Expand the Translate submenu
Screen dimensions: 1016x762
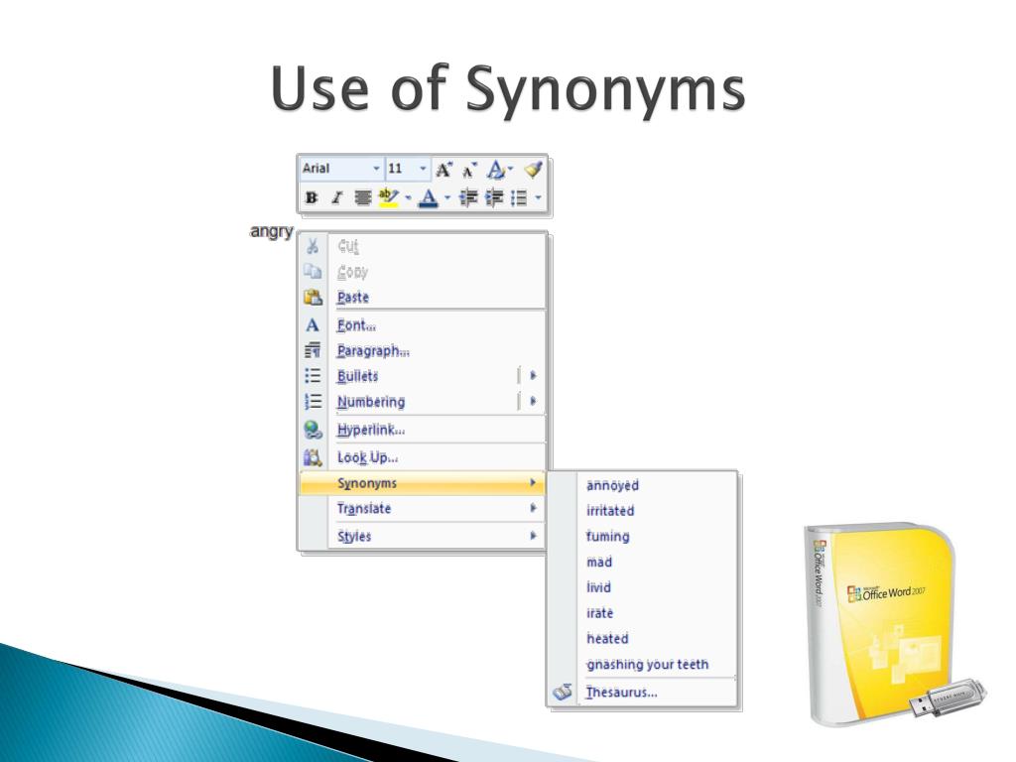[422, 509]
